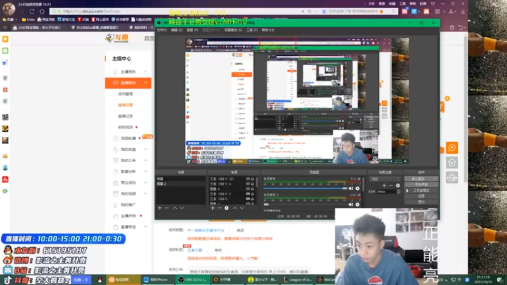
Task: Click the Douyu logo
Action: pyautogui.click(x=117, y=38)
